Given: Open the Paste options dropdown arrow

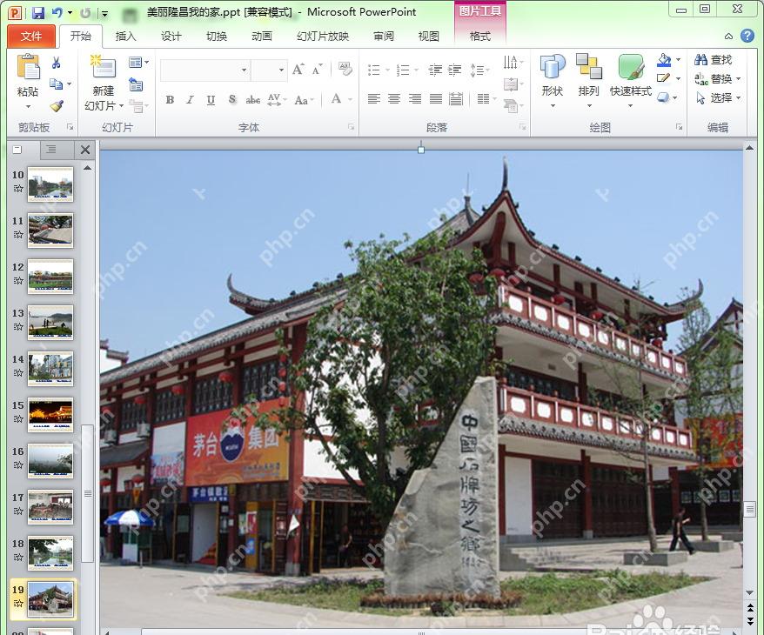Looking at the screenshot, I should (x=28, y=107).
